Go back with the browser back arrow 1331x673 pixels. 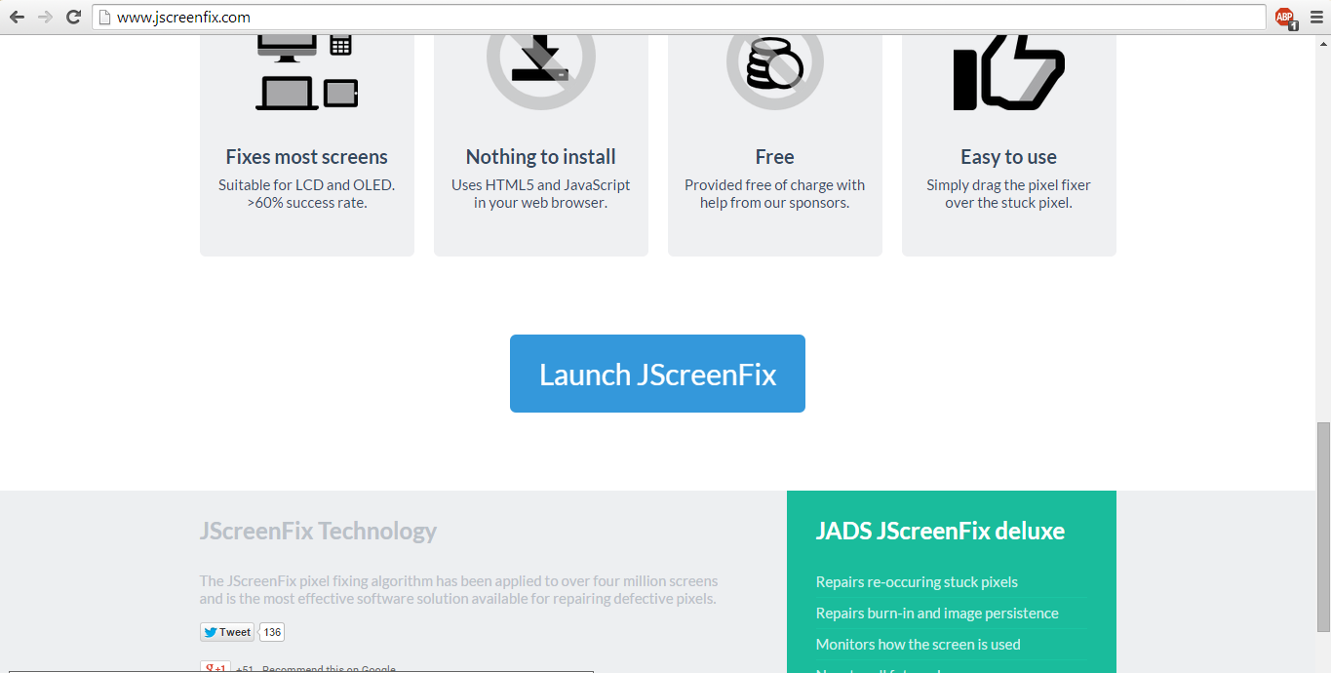[x=17, y=17]
